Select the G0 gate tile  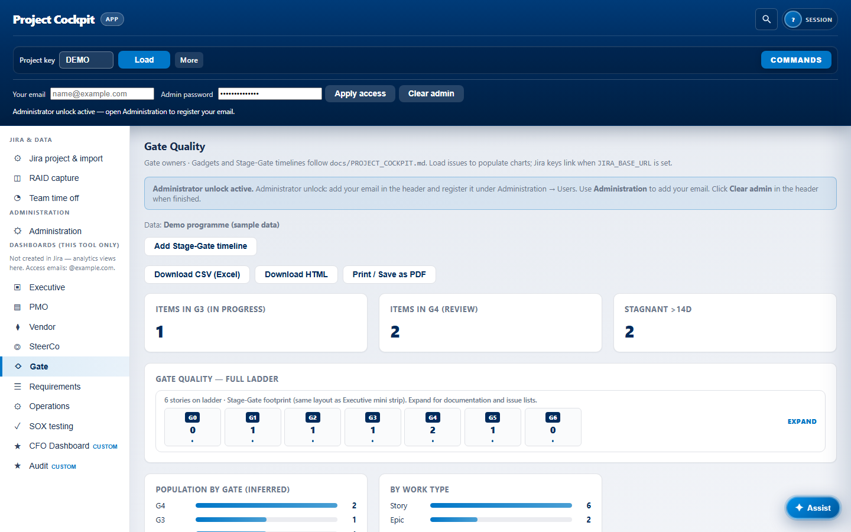coord(193,427)
